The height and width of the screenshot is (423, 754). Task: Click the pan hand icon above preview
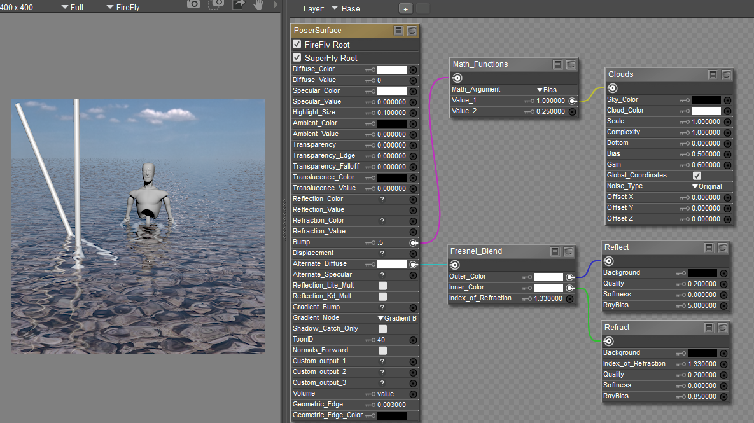[259, 5]
